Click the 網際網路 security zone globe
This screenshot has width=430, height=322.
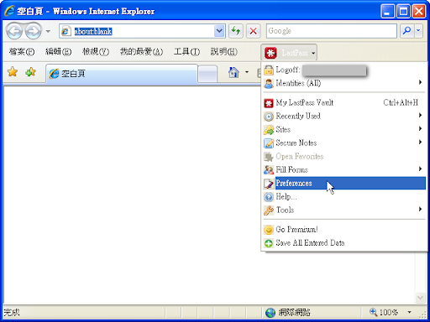pyautogui.click(x=270, y=313)
